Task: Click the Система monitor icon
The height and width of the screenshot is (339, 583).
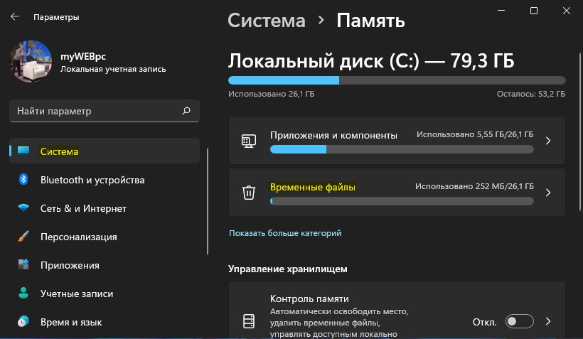Action: [23, 151]
